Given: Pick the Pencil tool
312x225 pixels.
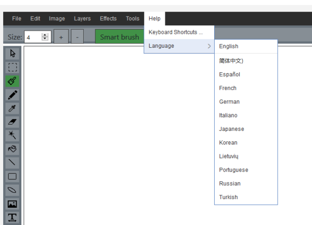Looking at the screenshot, I should (x=12, y=95).
